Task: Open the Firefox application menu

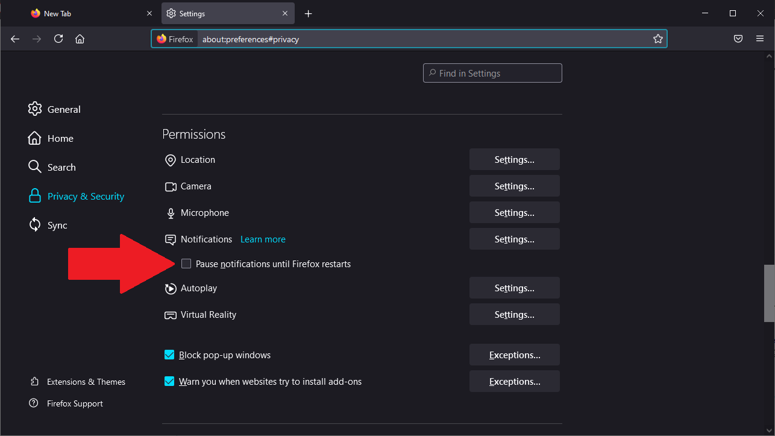Action: click(760, 39)
